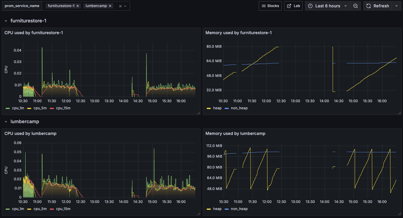Remove the furniturestore-1 filter tag
This screenshot has width=403, height=218.
pos(77,6)
